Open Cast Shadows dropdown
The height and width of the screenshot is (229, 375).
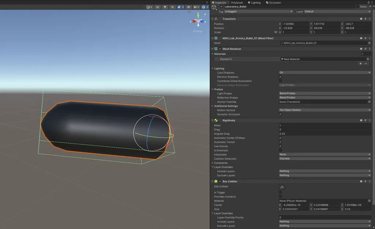click(x=325, y=72)
